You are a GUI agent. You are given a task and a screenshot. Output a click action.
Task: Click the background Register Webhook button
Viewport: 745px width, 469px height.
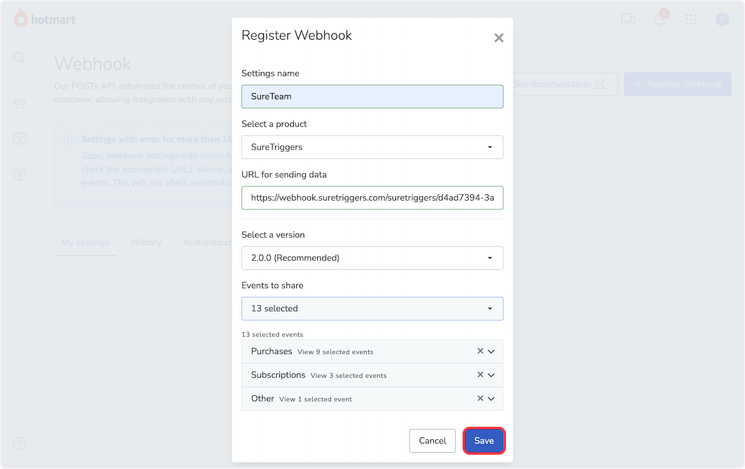click(677, 84)
